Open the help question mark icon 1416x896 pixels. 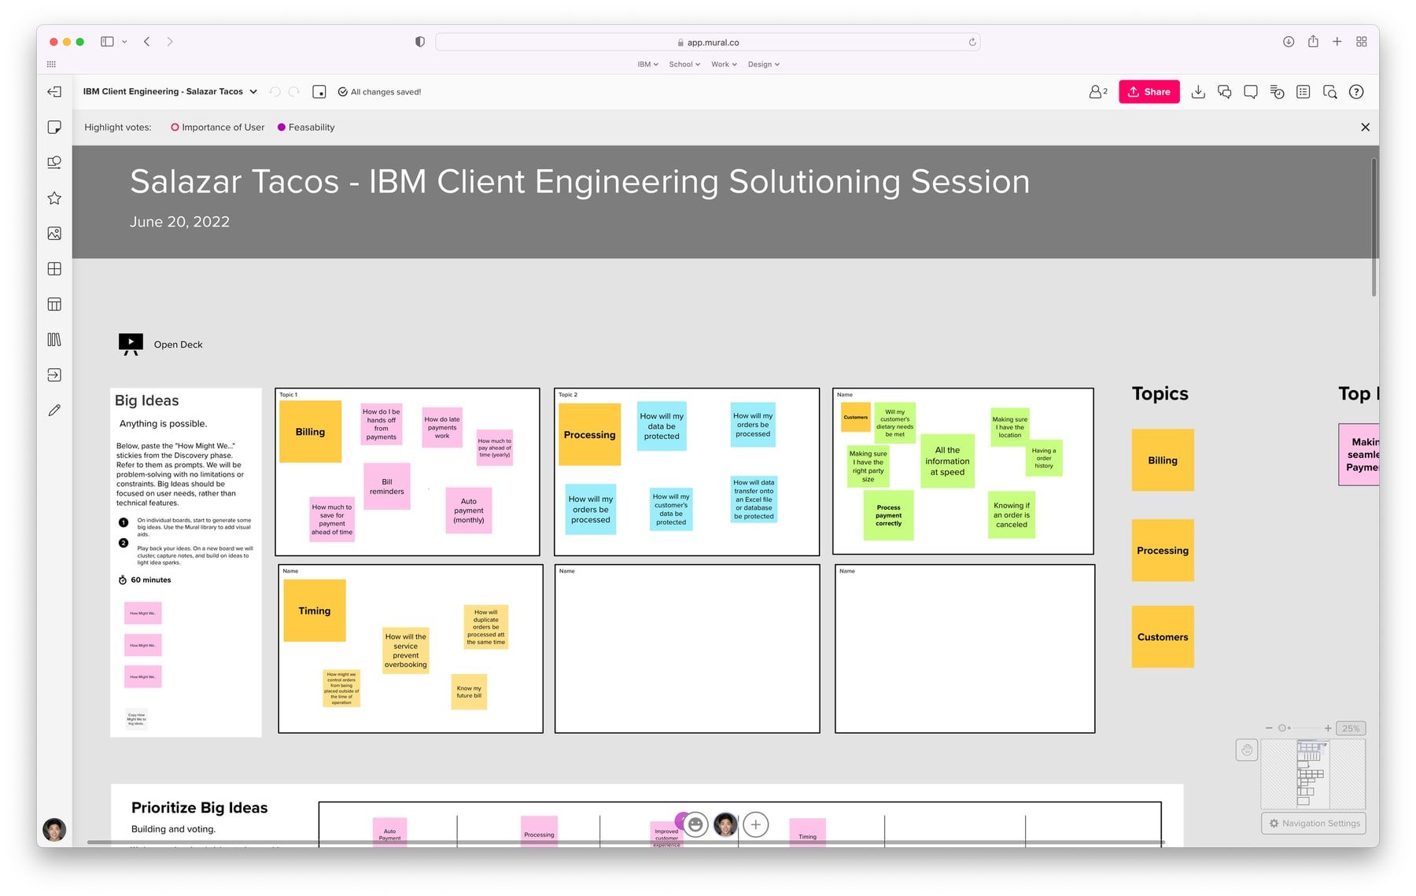[x=1356, y=92]
